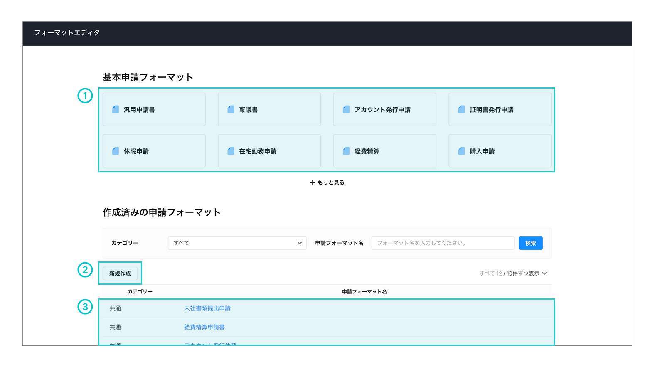Select the 証明書発行申請 card

coord(500,109)
